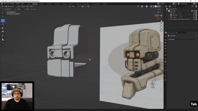Switch to the Shading workspace tab
This screenshot has height=111, width=198.
64,4
